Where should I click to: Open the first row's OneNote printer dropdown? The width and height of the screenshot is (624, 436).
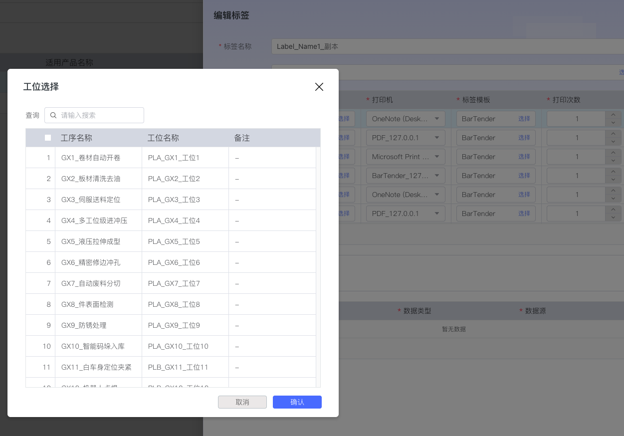coord(406,119)
